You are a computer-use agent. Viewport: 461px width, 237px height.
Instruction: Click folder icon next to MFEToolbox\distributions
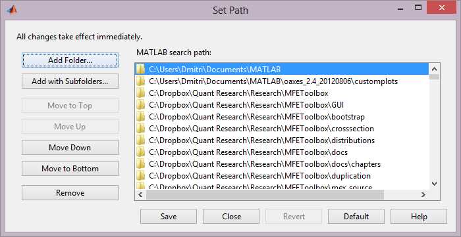[141, 140]
